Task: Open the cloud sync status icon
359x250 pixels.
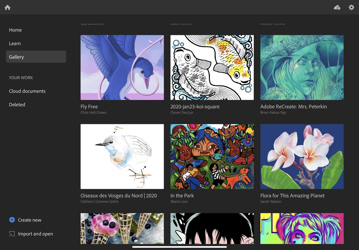Action: [337, 8]
